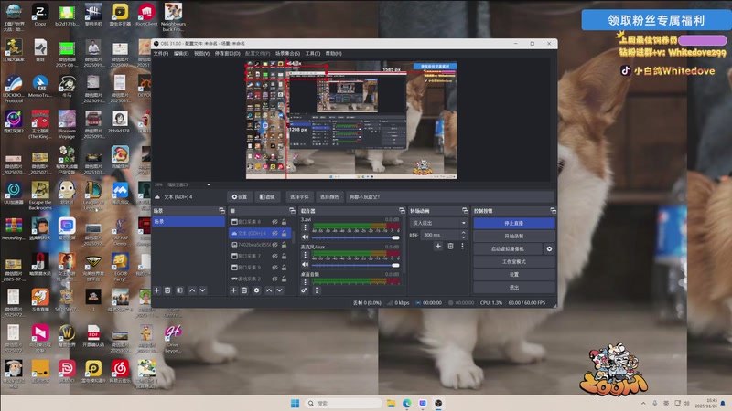Viewport: 732px width, 411px height.
Task: Move scene down in Scenes panel
Action: pos(202,290)
